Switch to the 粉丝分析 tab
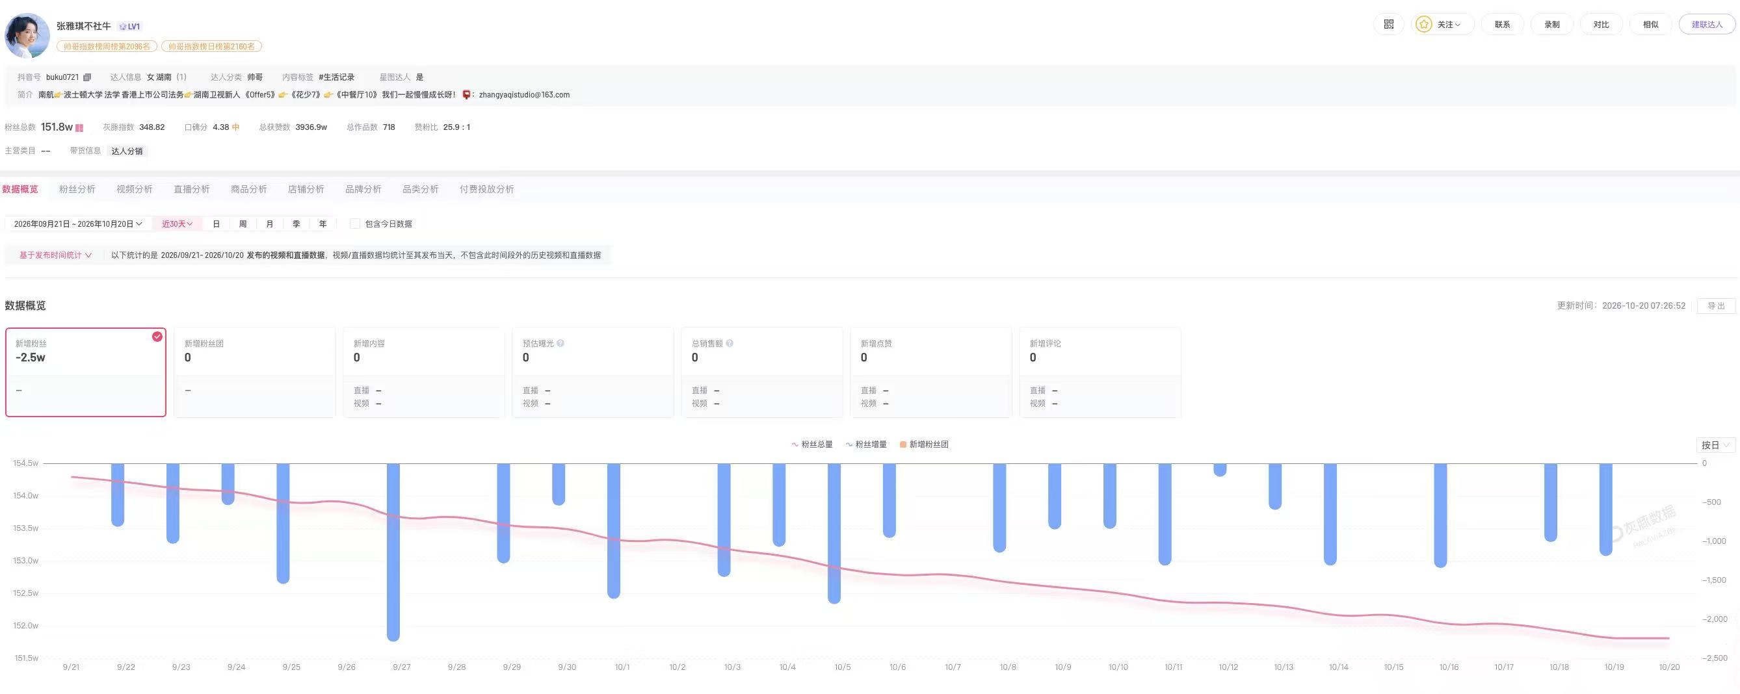 coord(77,190)
